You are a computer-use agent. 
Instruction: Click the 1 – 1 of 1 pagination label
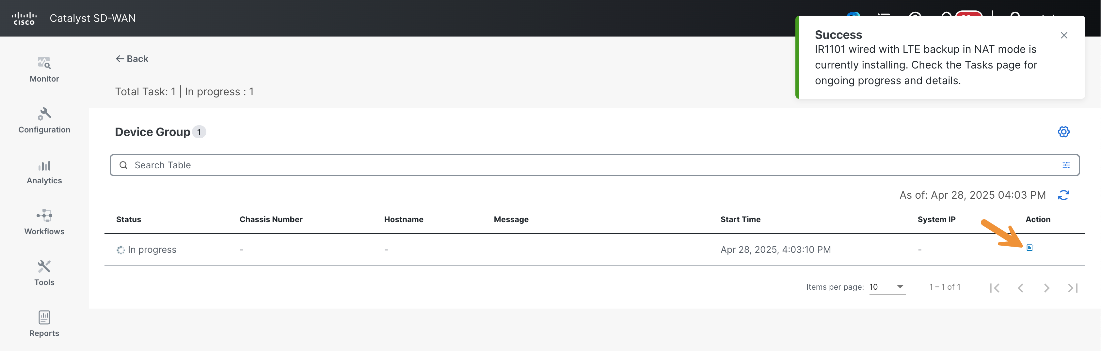point(945,287)
